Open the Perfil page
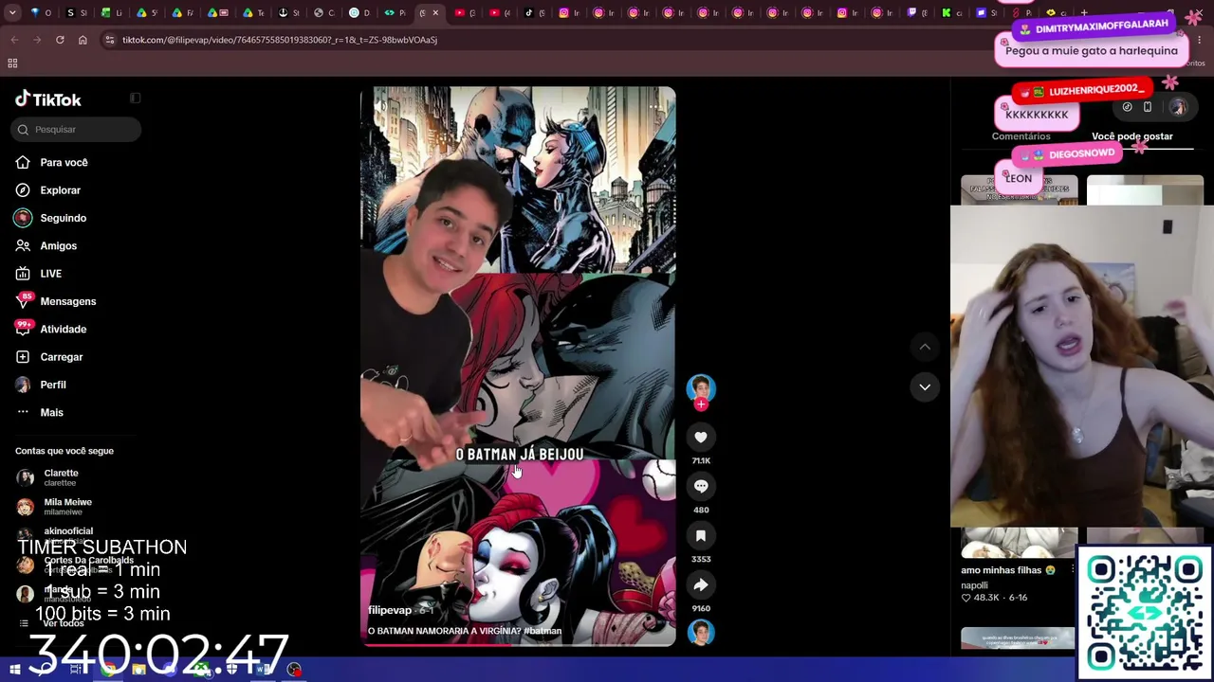The width and height of the screenshot is (1214, 682). [x=52, y=385]
